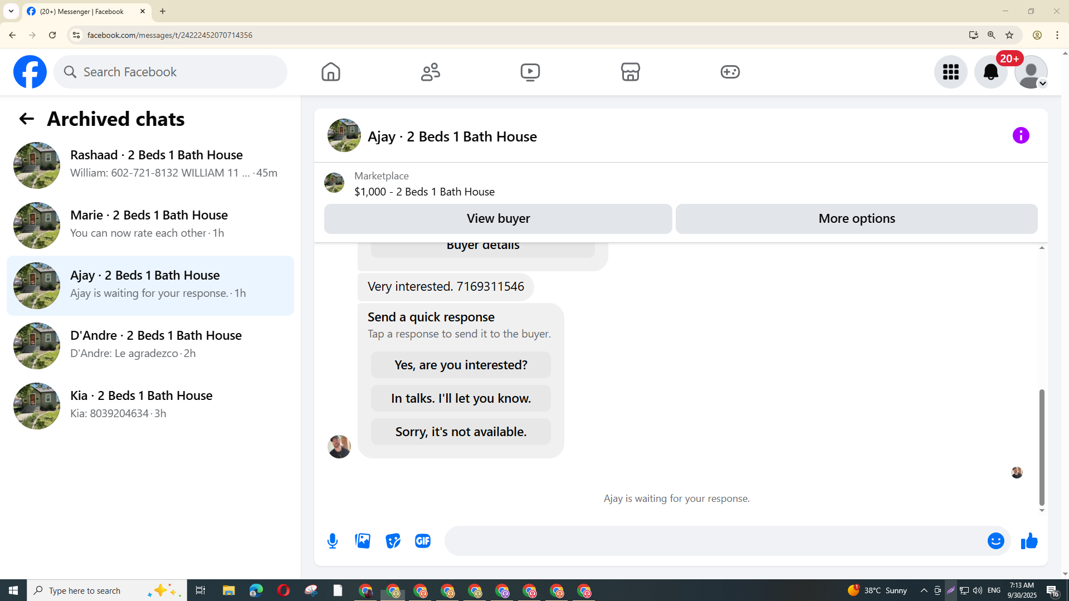1069x601 pixels.
Task: Send quick response "In talks. I'll let you know."
Action: tap(461, 398)
